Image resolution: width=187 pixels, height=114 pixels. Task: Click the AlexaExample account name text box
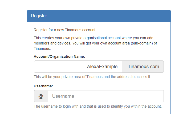tap(78, 67)
